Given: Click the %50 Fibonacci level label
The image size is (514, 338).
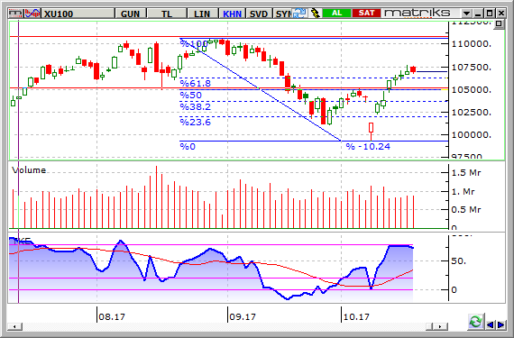Looking at the screenshot, I should (191, 96).
